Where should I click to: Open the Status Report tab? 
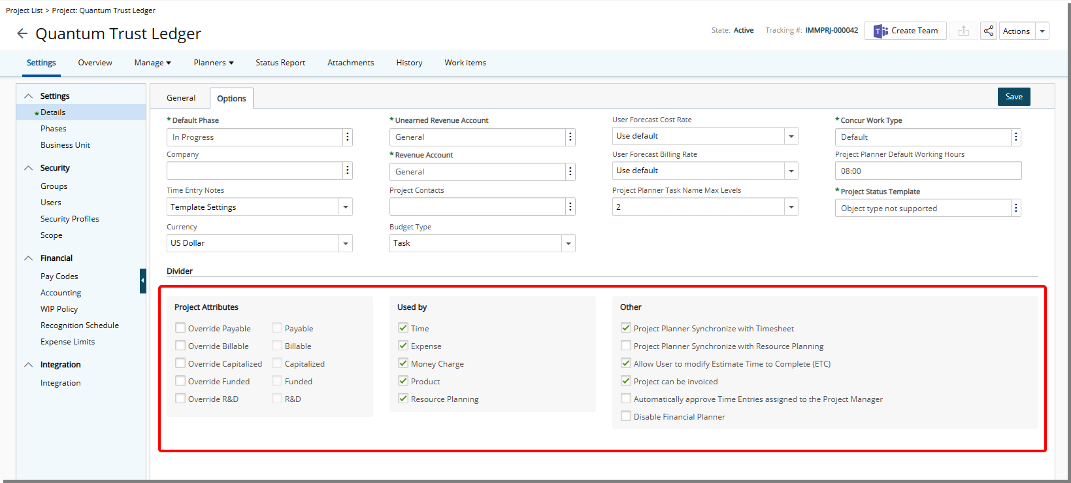(x=280, y=63)
